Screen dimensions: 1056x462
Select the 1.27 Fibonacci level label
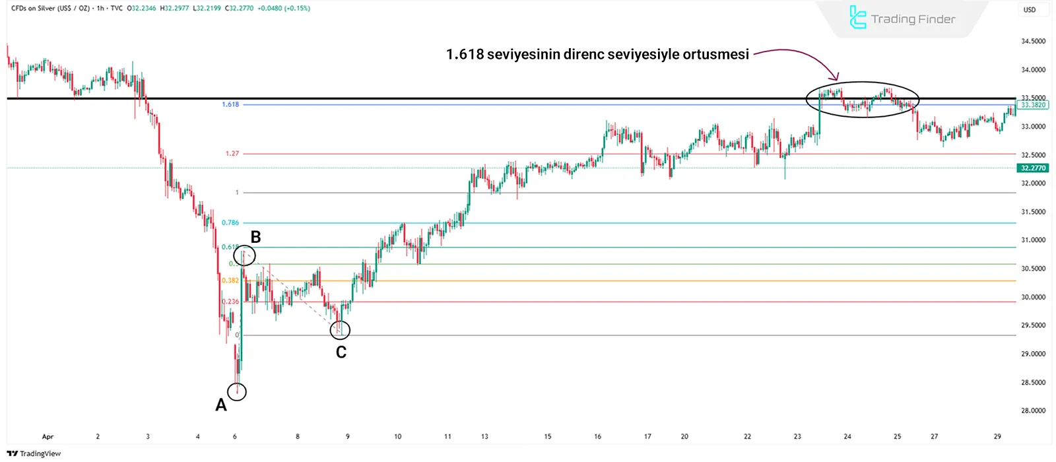point(232,154)
